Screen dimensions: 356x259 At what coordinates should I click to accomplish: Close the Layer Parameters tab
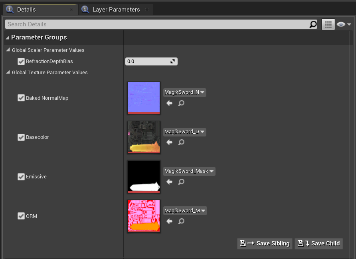[x=147, y=10]
